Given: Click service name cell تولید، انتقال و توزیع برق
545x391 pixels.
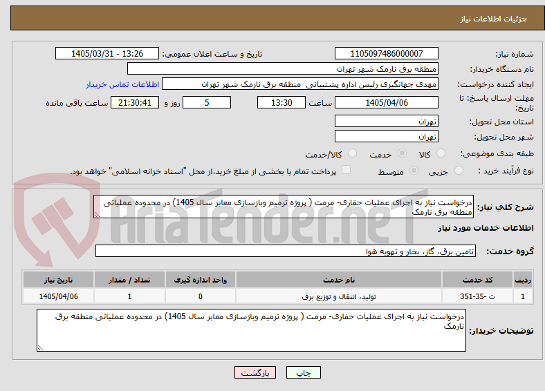Looking at the screenshot, I should tap(339, 296).
